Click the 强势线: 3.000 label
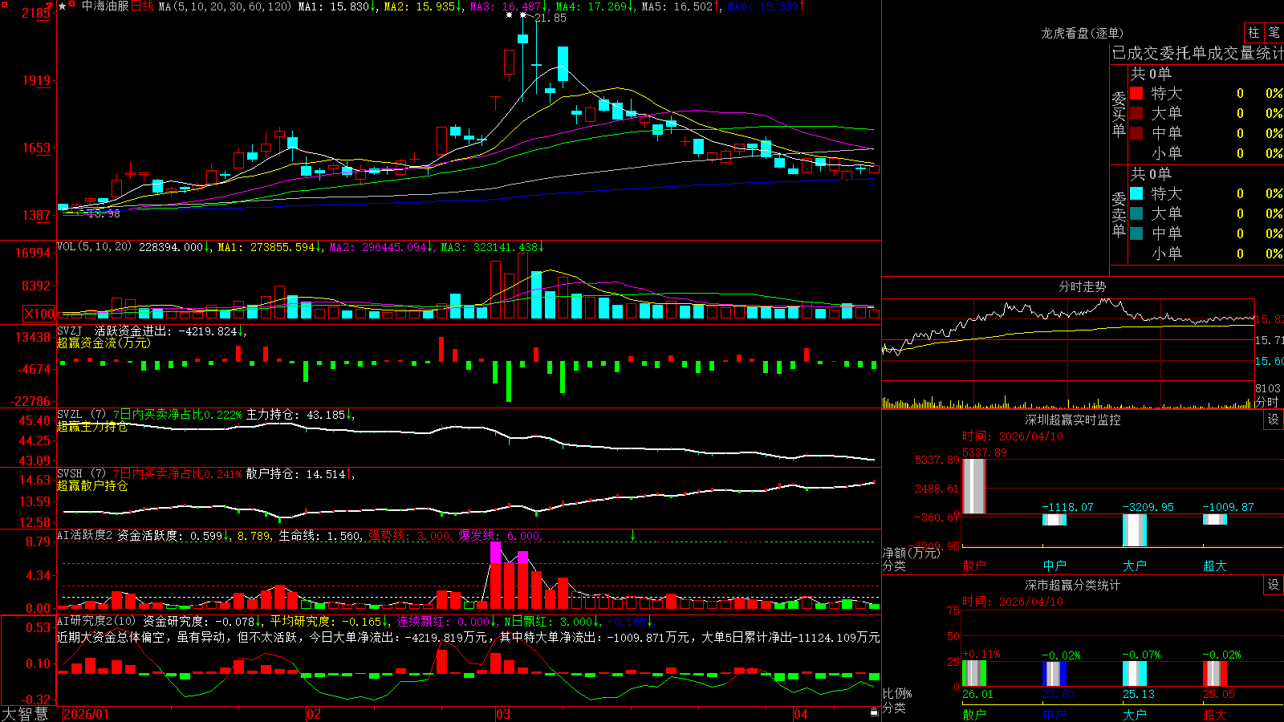This screenshot has width=1284, height=722. (409, 535)
